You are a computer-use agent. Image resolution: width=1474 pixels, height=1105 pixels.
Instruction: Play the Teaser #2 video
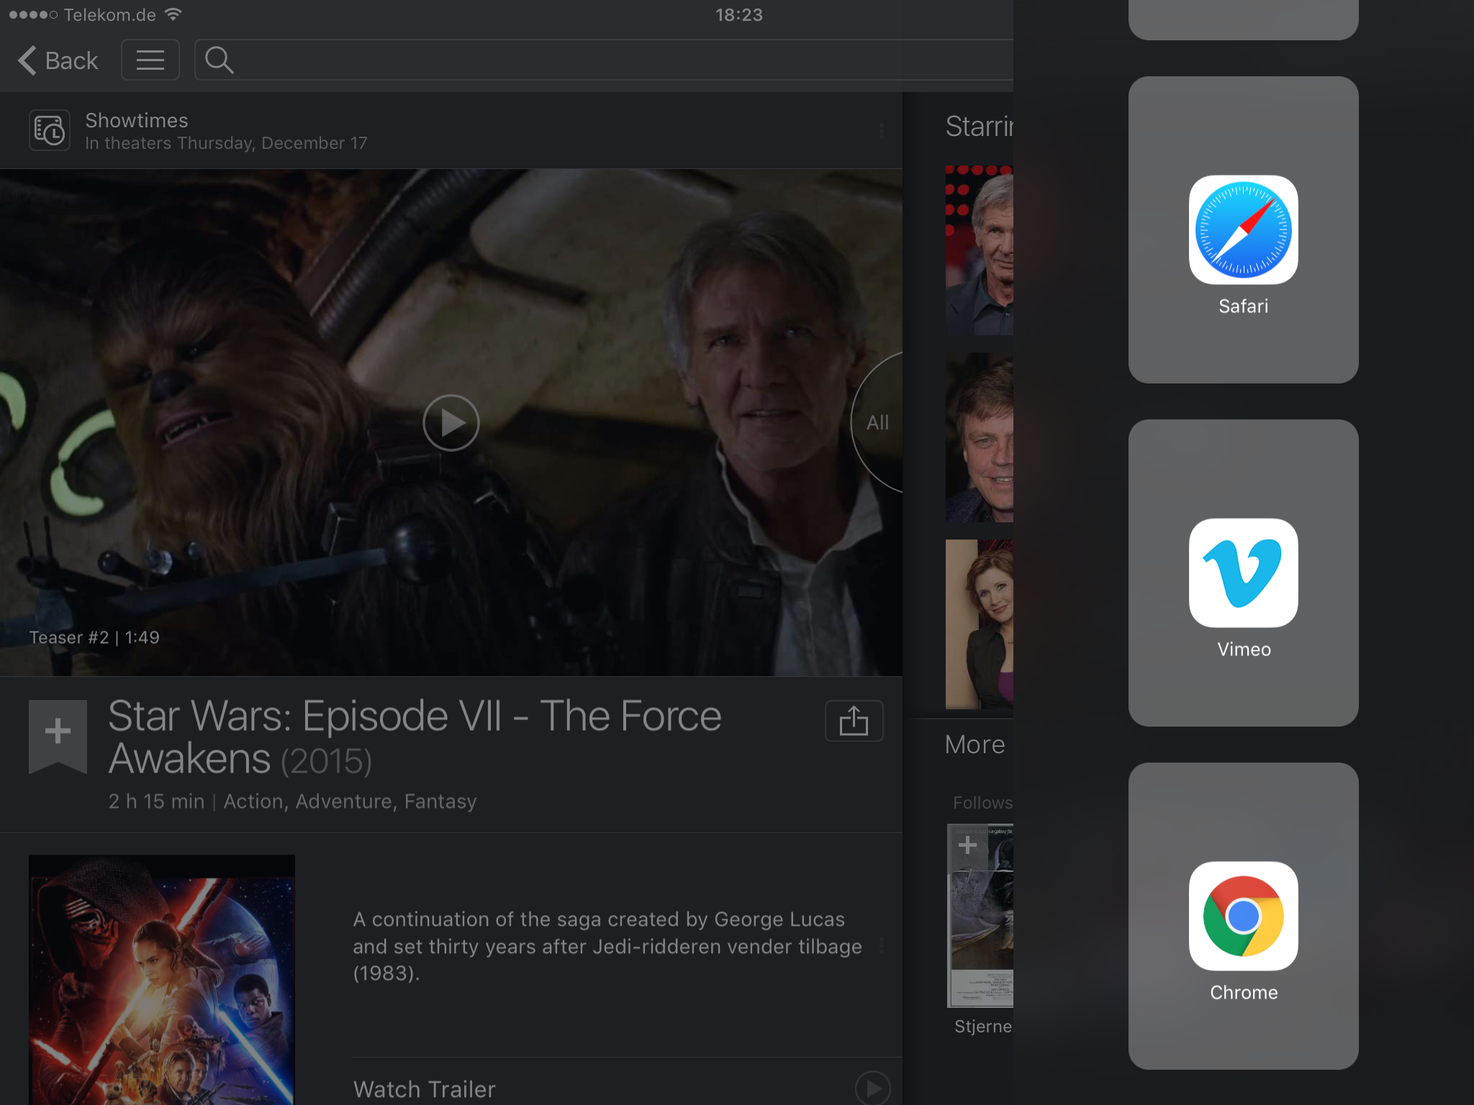point(451,423)
